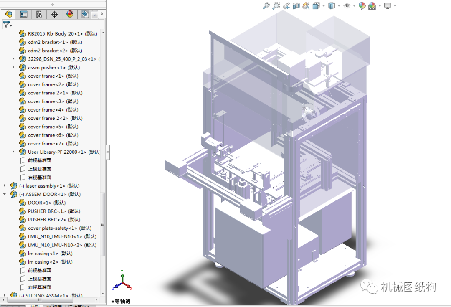Screen dimensions: 451x307
Task: Open the PropertyManager tab
Action: pyautogui.click(x=24, y=14)
